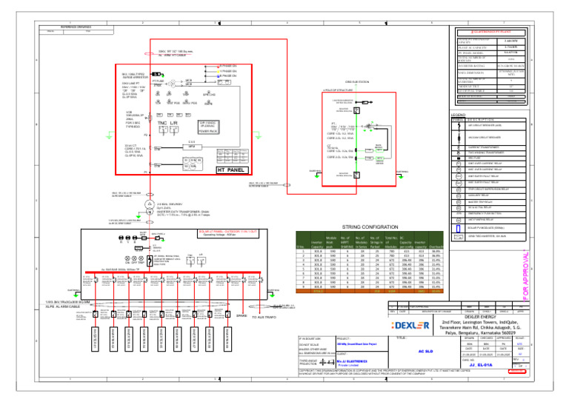Select the MFM meter box in HT panel
Image resolution: width=569 pixels, height=402 pixels.
click(192, 147)
